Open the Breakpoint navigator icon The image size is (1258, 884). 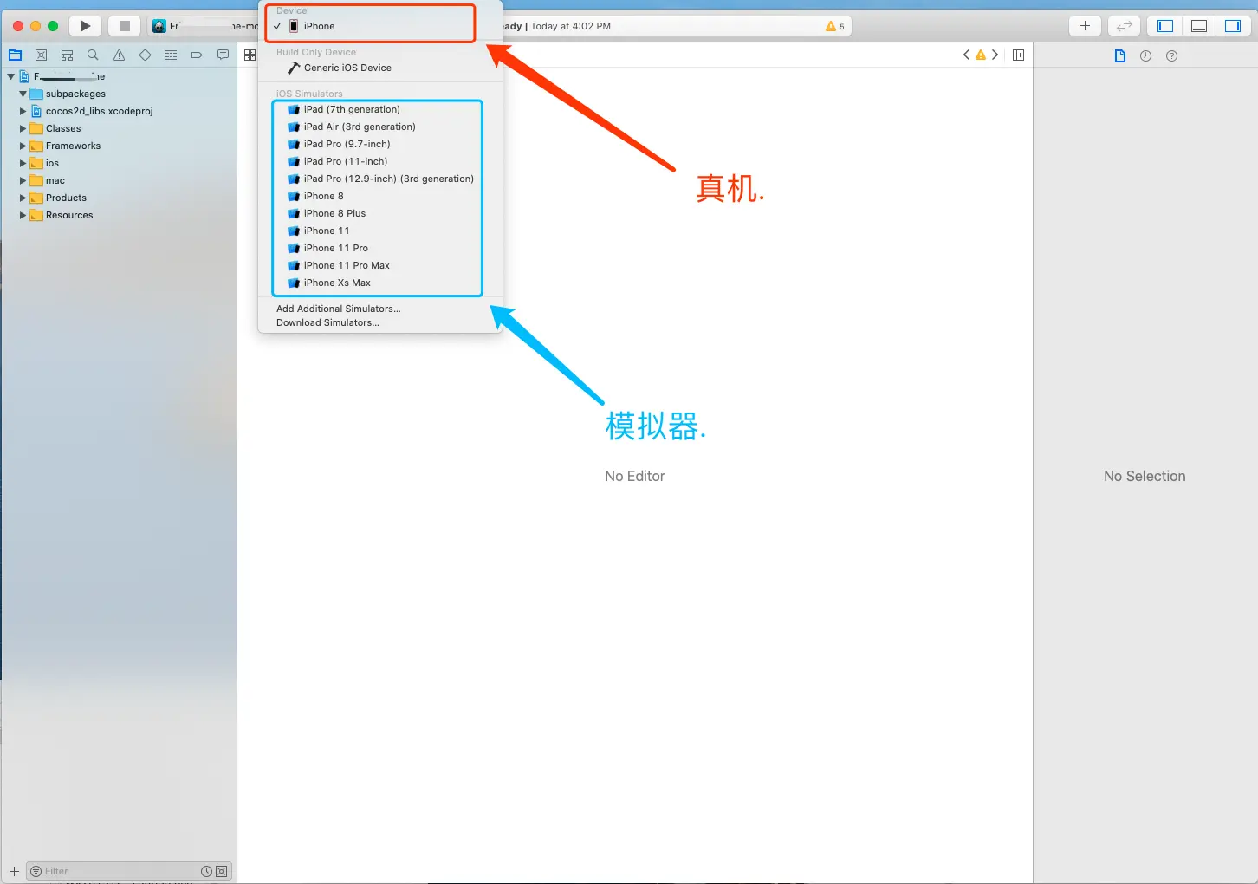click(197, 55)
